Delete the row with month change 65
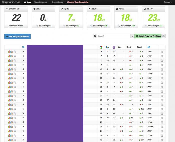Screen dimensions: 175x142 [162, 136]
